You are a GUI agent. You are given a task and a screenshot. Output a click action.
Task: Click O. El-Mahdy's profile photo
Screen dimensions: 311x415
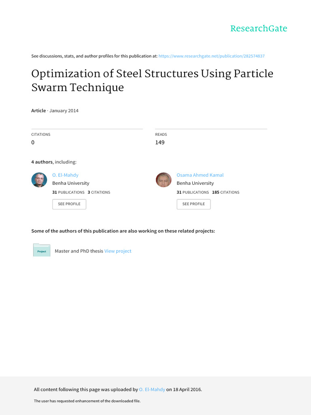click(39, 180)
